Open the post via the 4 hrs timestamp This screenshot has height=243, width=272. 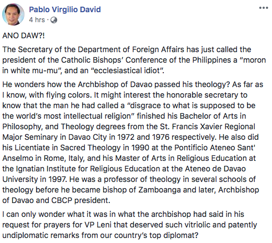pyautogui.click(x=37, y=20)
